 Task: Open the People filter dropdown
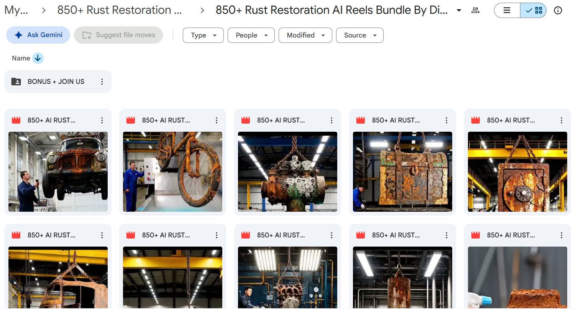click(251, 35)
